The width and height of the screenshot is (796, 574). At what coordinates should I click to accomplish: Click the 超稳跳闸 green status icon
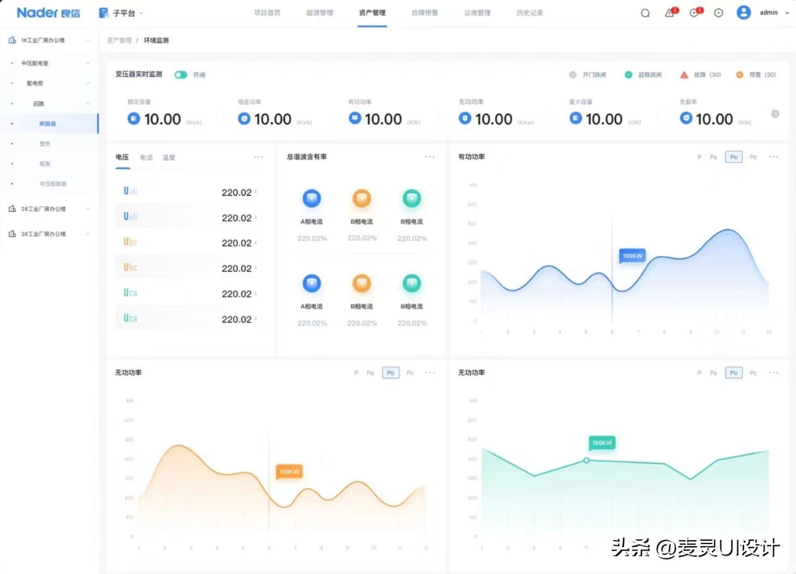click(628, 74)
